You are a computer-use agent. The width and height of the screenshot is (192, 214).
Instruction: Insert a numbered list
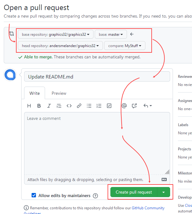pos(99,106)
